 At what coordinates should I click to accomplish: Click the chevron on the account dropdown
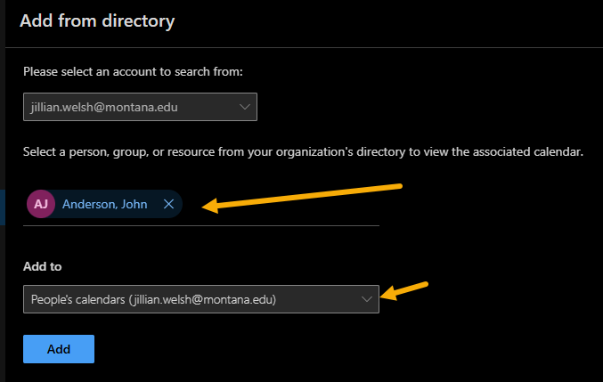pos(245,107)
